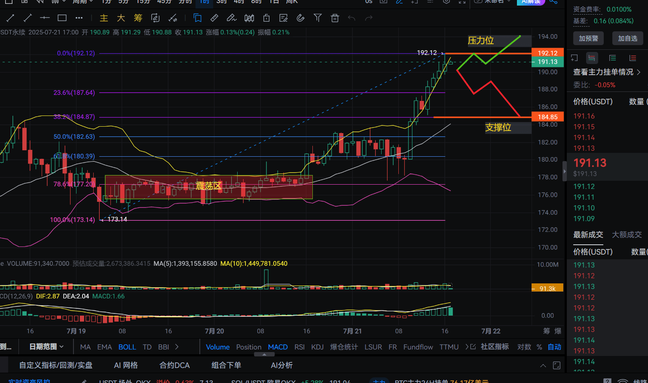Click the Position sub-indicator option
The image size is (648, 383).
coord(249,347)
